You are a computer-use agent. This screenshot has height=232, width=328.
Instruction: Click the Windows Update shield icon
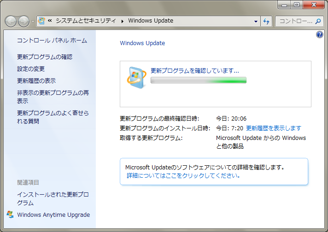click(x=137, y=77)
